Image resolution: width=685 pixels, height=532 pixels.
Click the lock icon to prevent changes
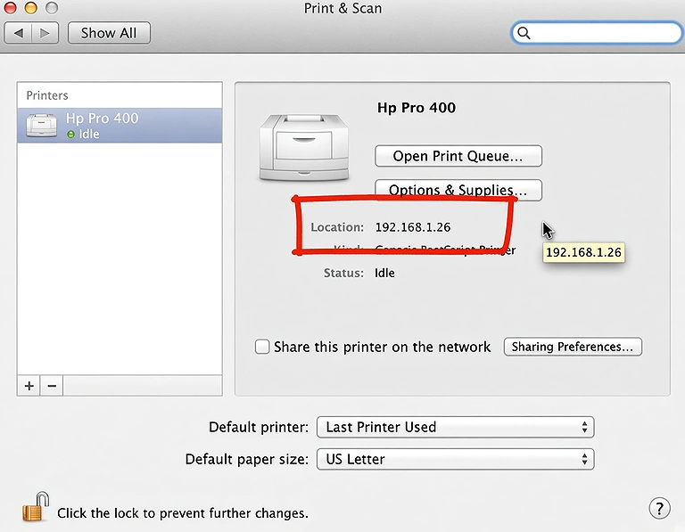click(36, 507)
